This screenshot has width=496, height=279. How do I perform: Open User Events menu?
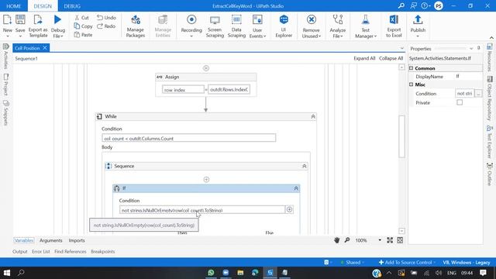257,26
